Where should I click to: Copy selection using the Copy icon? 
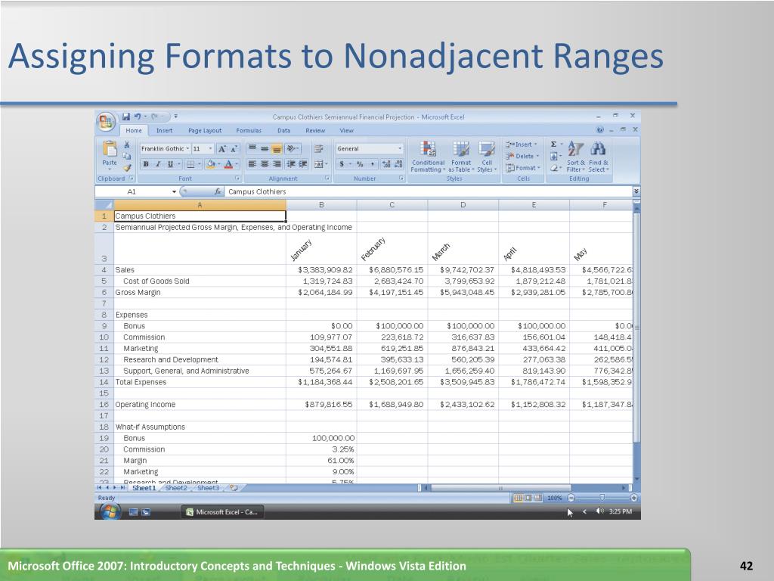127,156
